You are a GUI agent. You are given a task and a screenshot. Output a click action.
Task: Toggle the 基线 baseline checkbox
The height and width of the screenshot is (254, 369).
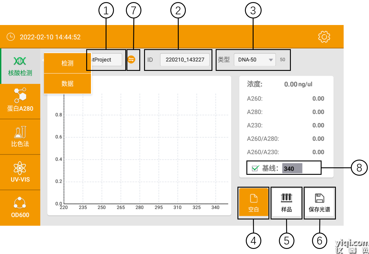tap(255, 168)
